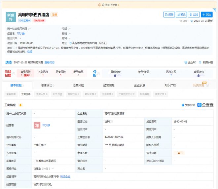This screenshot has height=189, width=218.
Task: Click the 数据纠错 icon
Action: point(200,62)
